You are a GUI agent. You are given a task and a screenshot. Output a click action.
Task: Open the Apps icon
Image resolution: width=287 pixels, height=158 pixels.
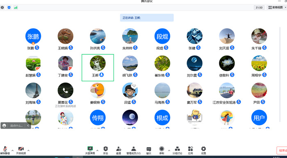click(x=191, y=150)
